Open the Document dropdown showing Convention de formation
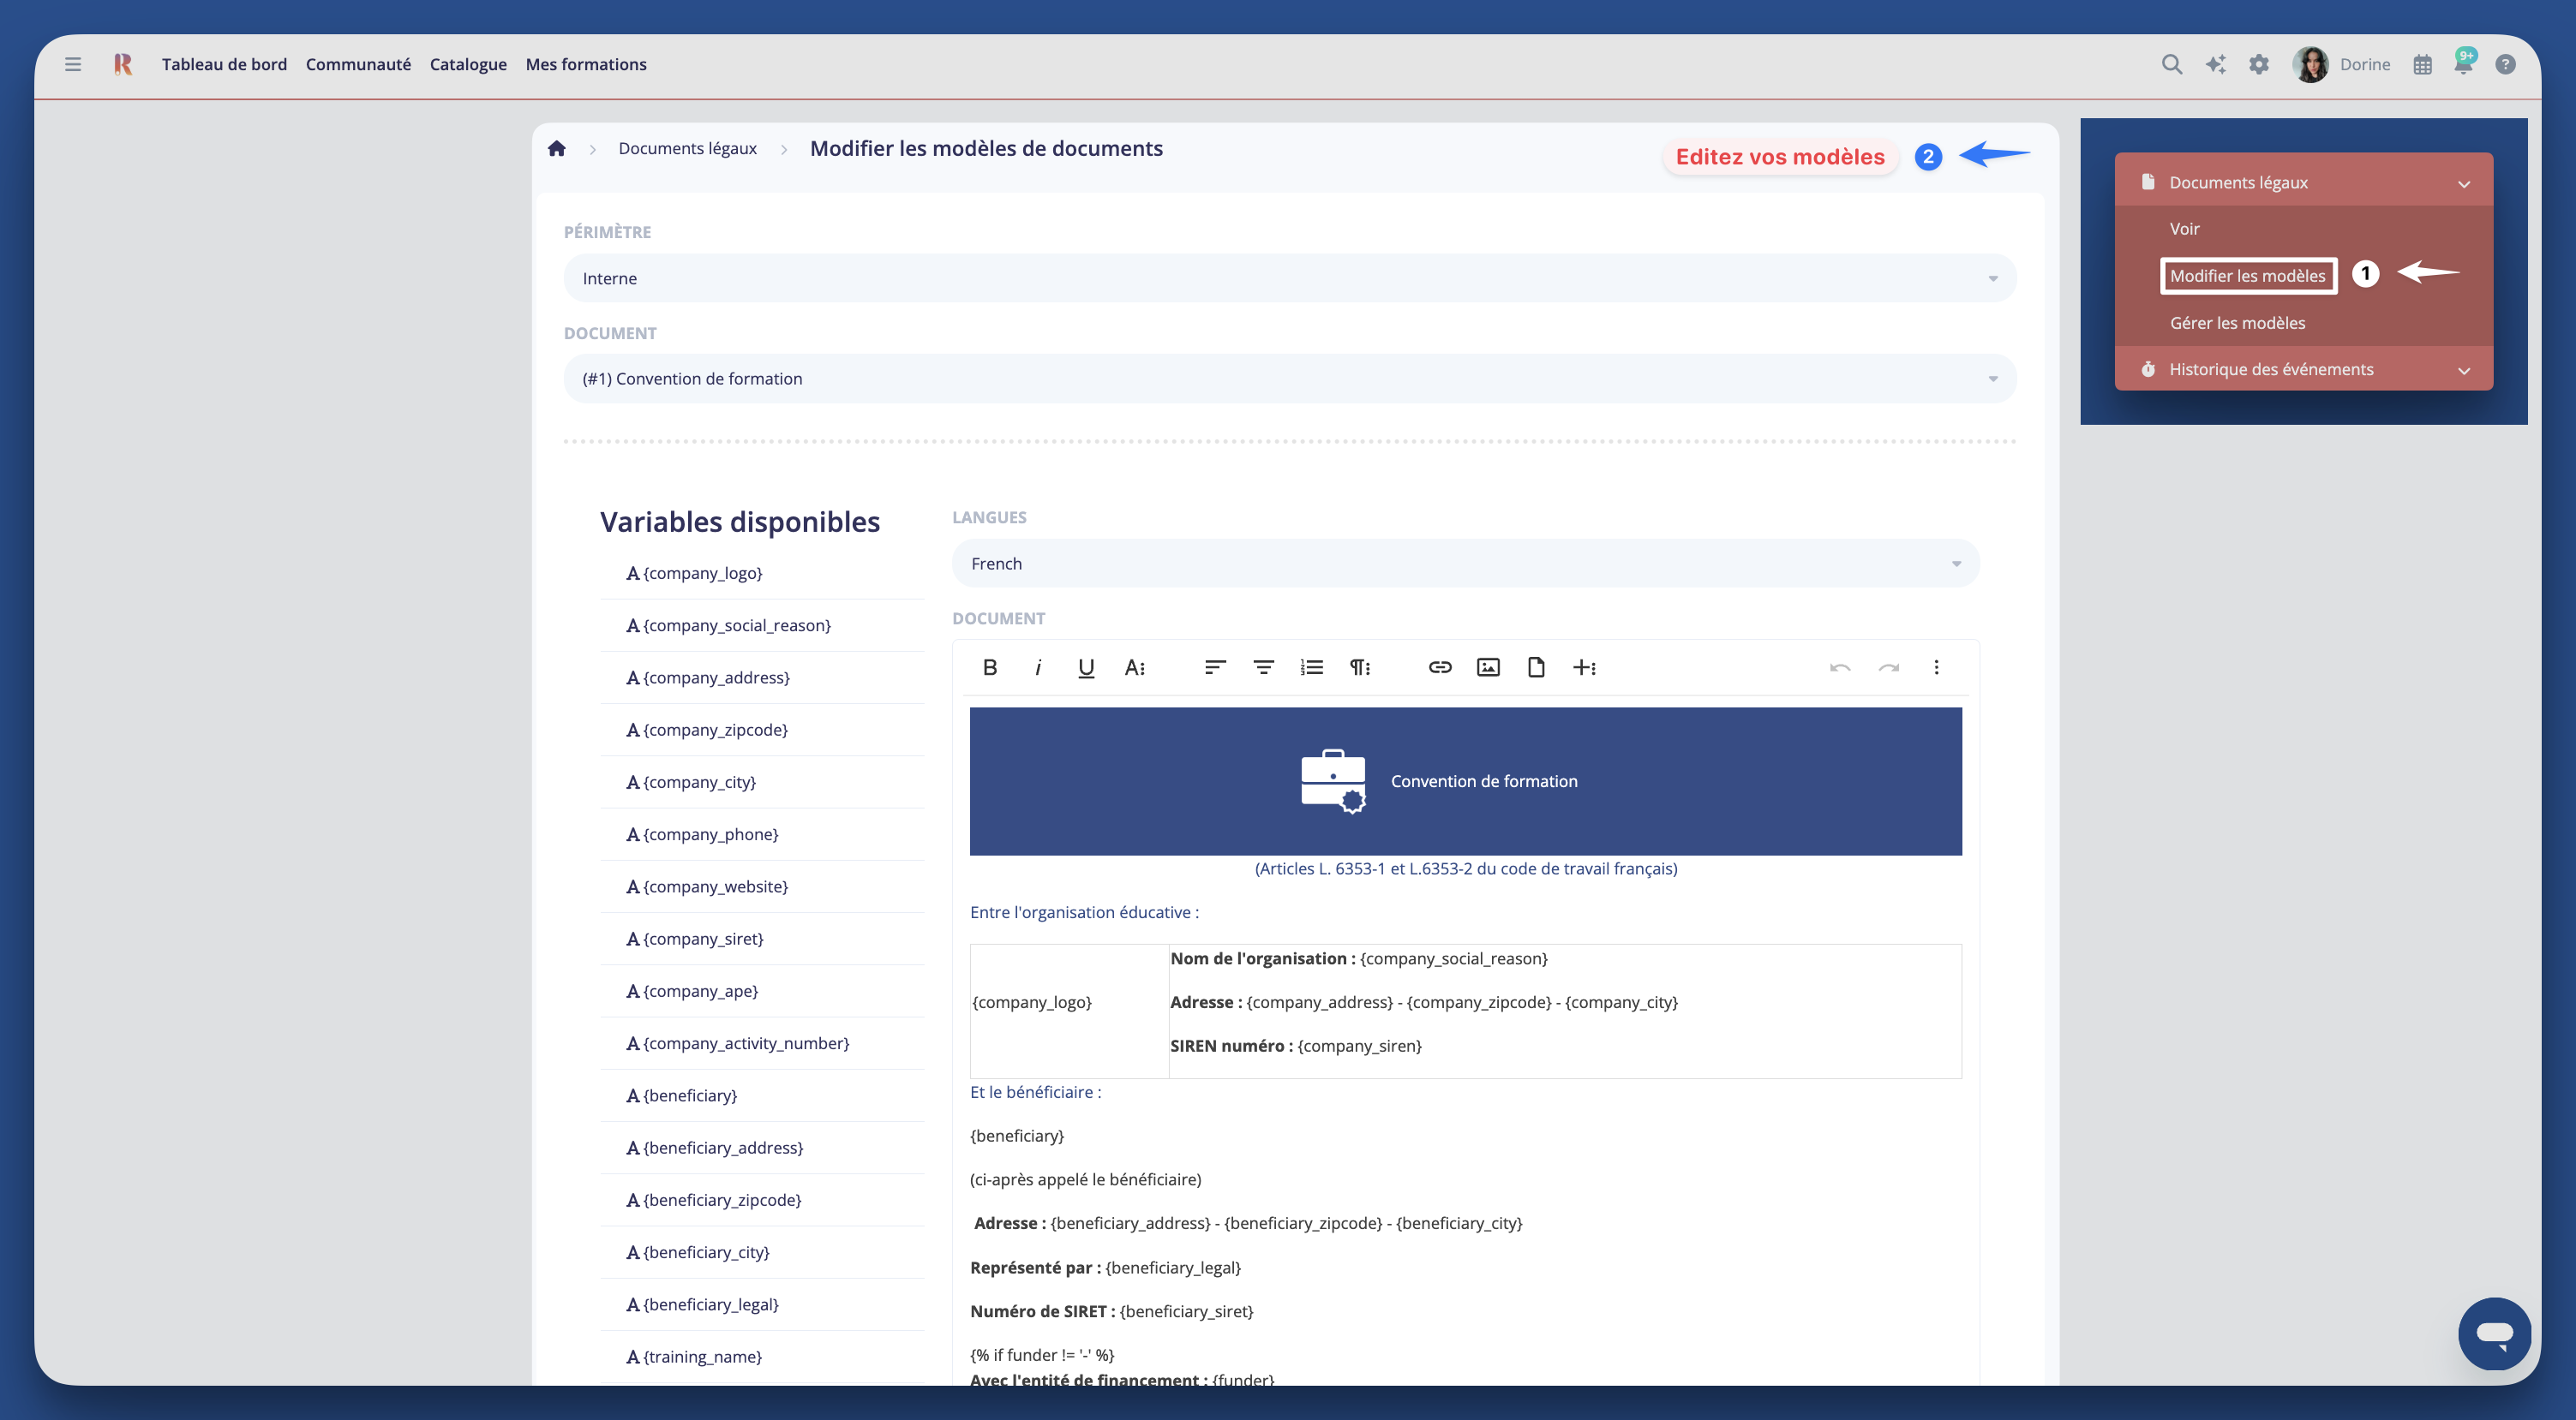Viewport: 2576px width, 1420px height. click(1290, 378)
